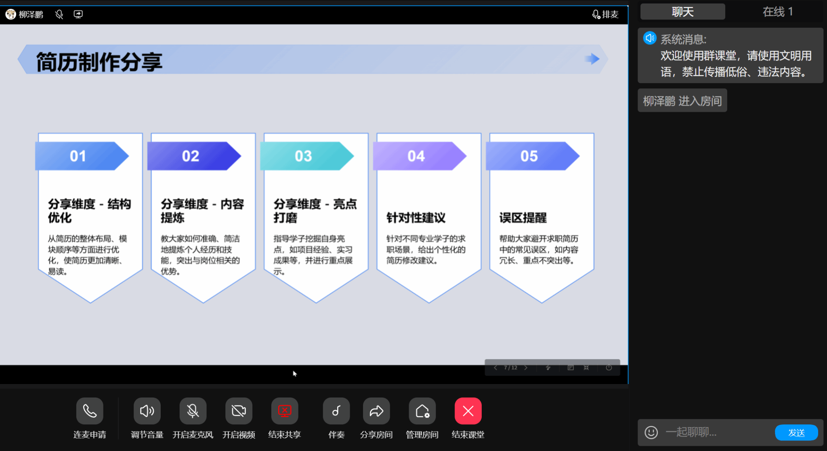Click the 分享房间 share arrow icon
Screen dimensions: 827x451
(376, 411)
